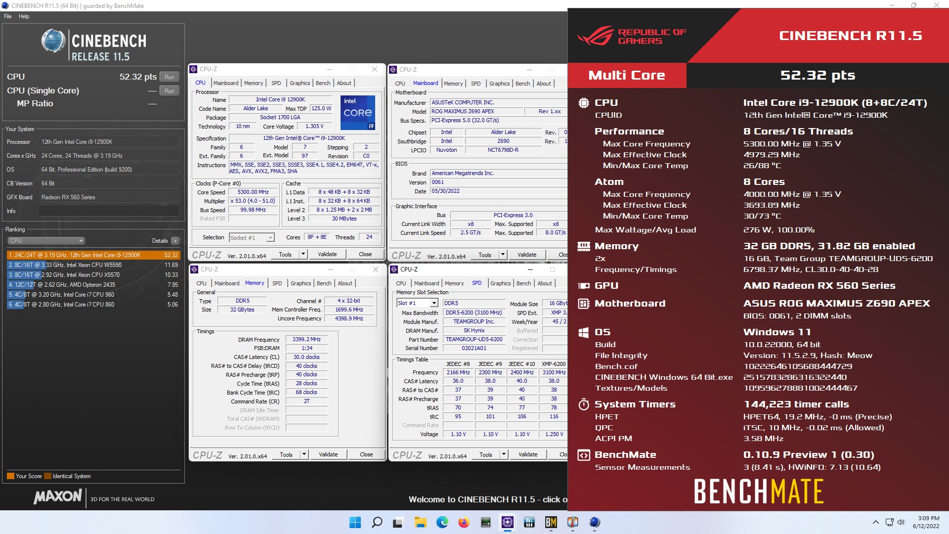
Task: Click the Tools button in the Mainboard window
Action: (x=485, y=255)
